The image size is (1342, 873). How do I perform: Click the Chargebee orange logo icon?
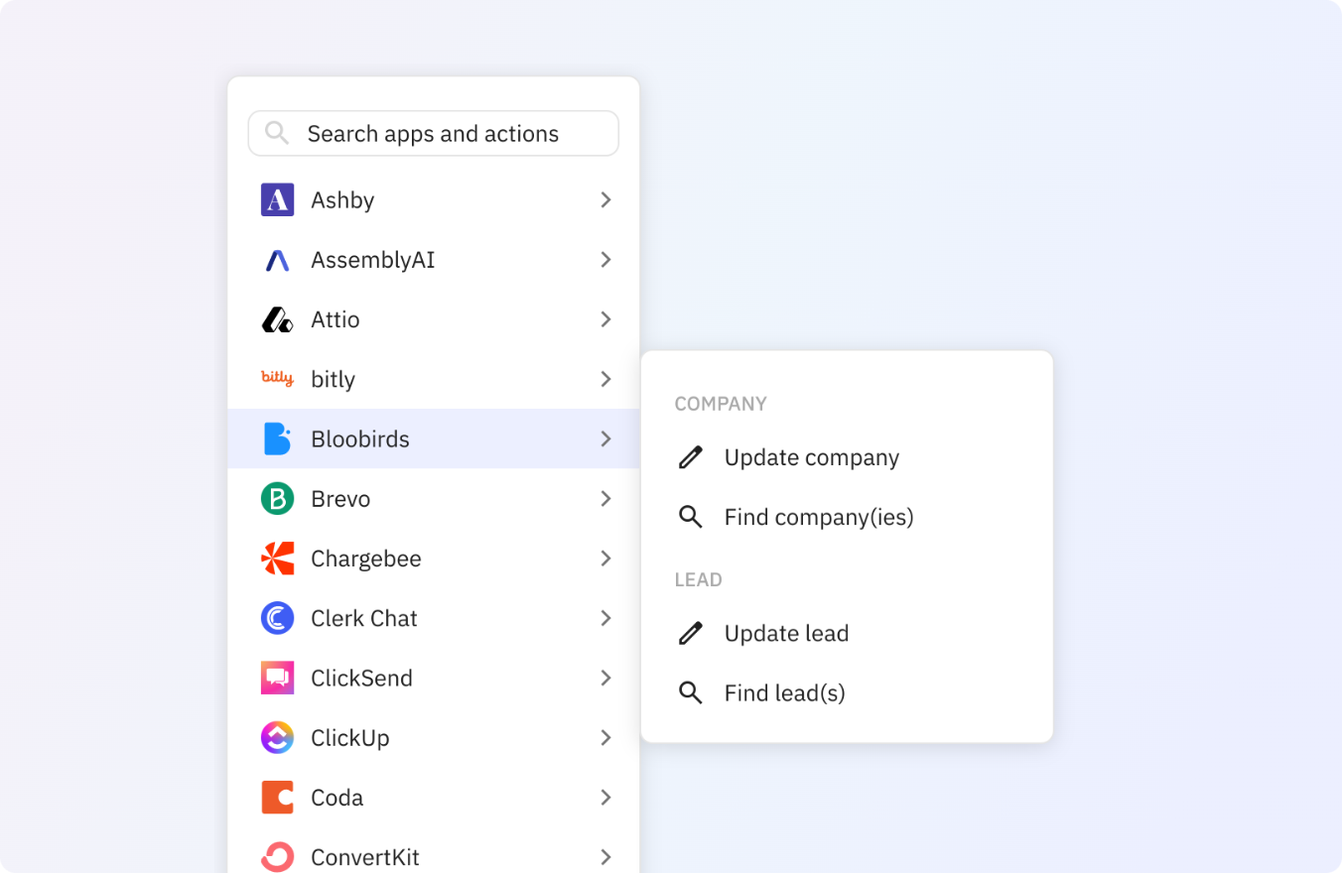(x=277, y=559)
